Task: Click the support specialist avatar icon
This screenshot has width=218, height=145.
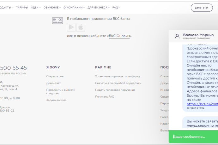Action: click(x=177, y=36)
